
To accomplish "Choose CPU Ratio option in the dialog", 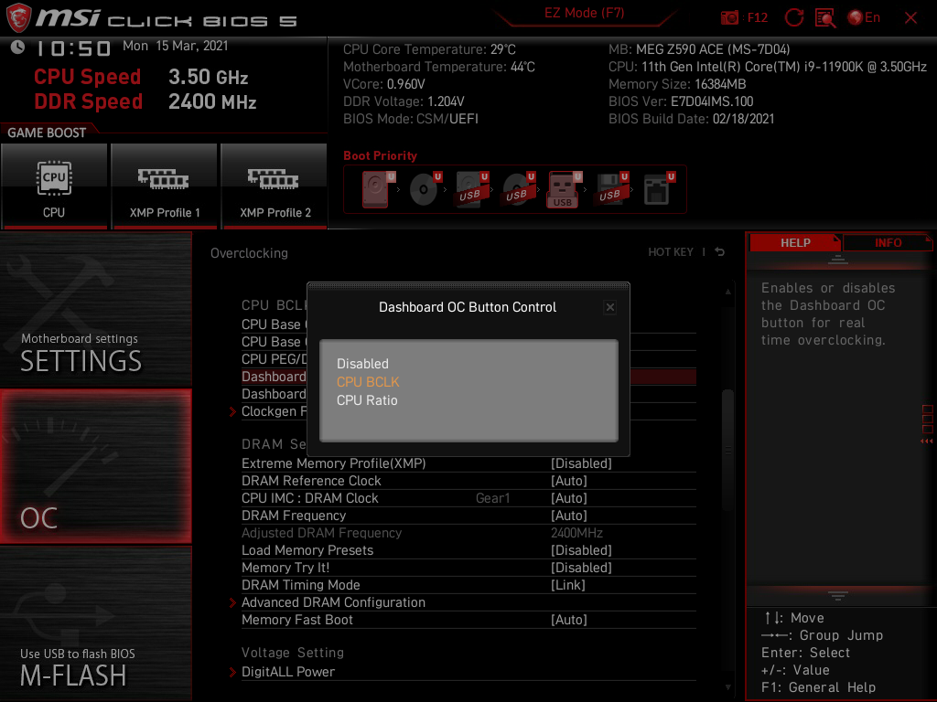I will coord(367,400).
